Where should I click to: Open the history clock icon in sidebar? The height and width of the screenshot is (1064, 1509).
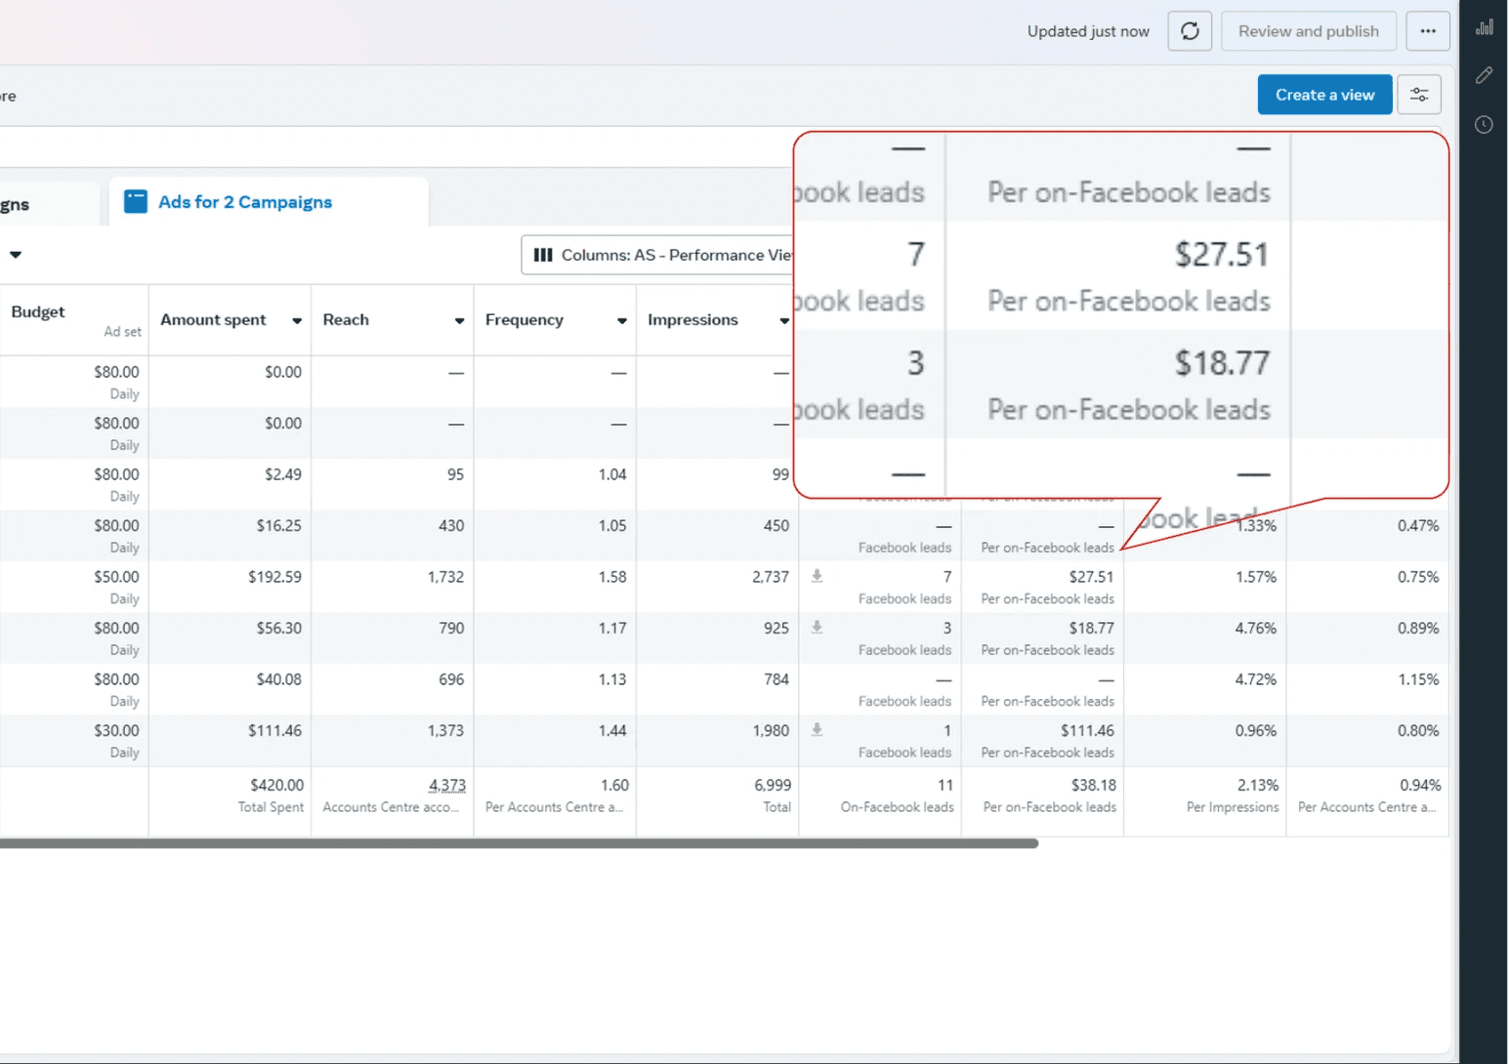[1484, 125]
